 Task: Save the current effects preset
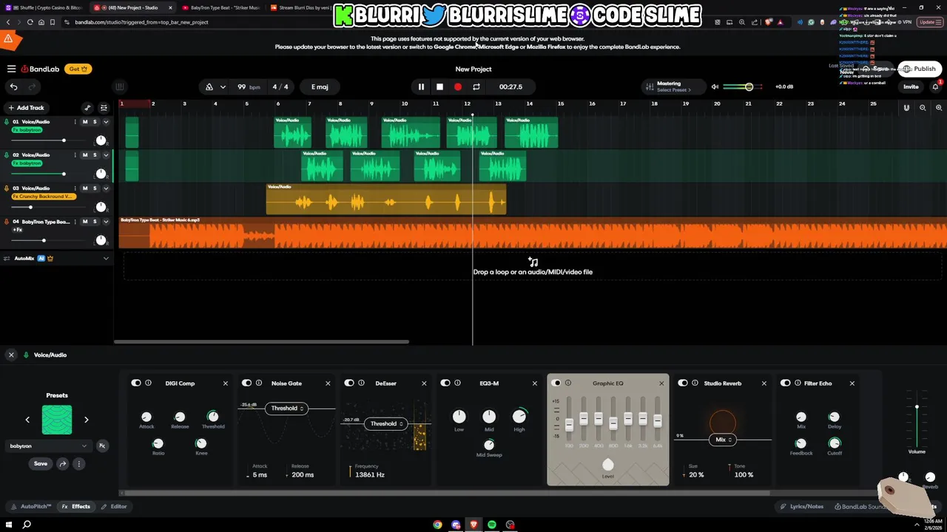tap(41, 464)
